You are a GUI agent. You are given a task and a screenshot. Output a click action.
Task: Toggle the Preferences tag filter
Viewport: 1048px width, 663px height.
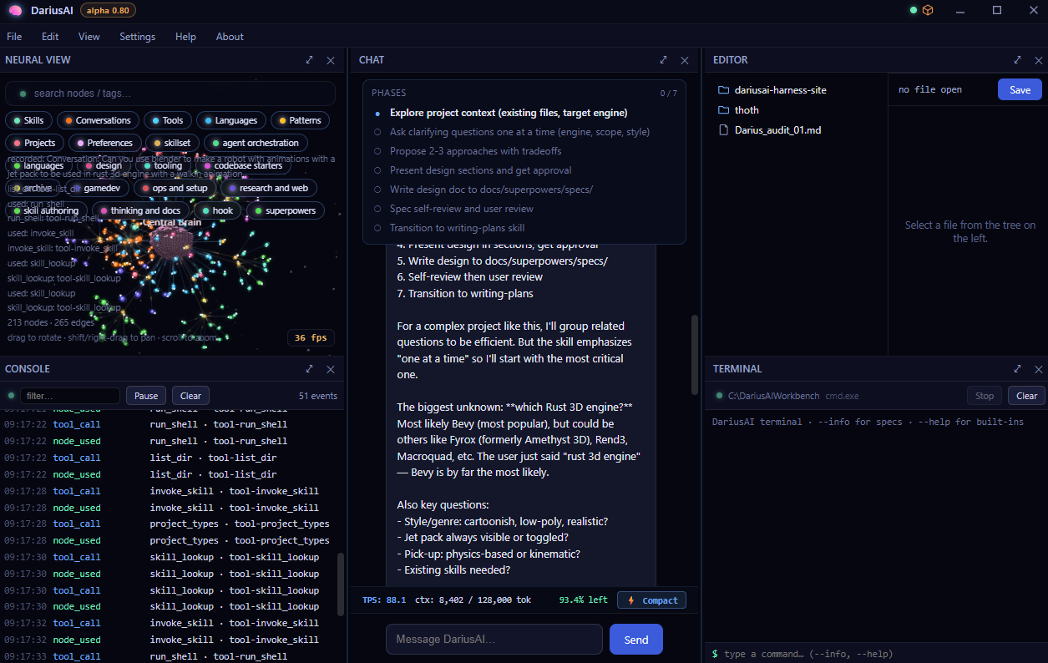point(104,143)
